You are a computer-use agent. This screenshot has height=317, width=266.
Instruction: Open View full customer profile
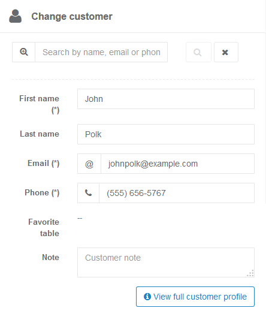click(195, 297)
